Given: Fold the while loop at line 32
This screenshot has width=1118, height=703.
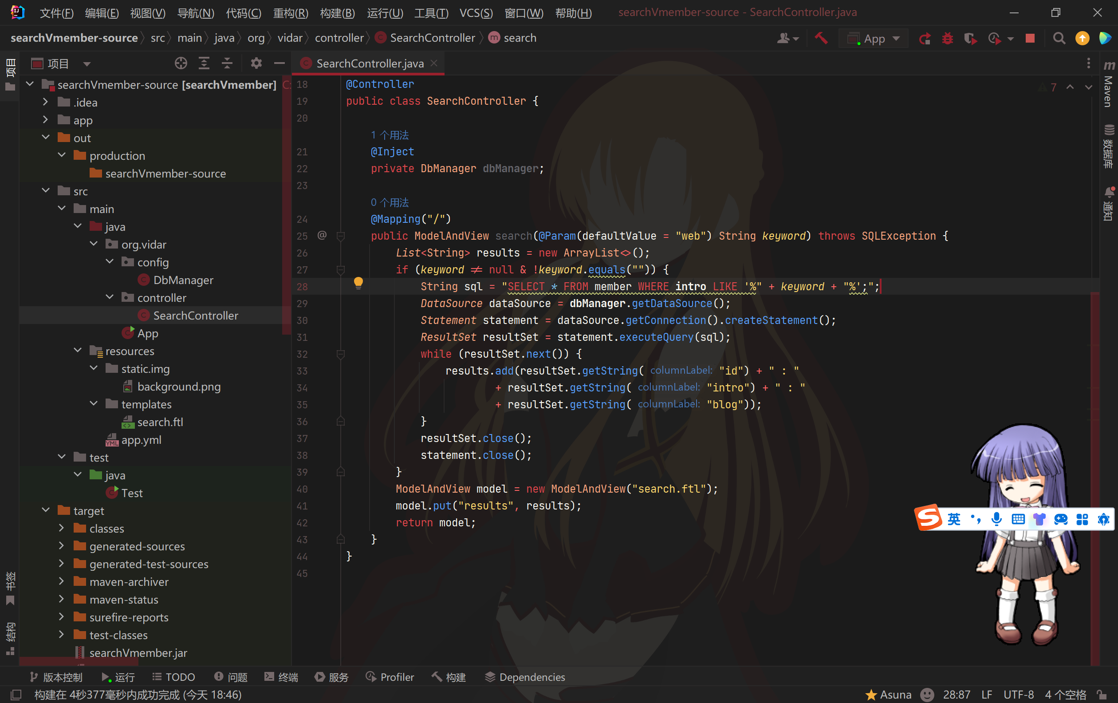Looking at the screenshot, I should pyautogui.click(x=340, y=354).
